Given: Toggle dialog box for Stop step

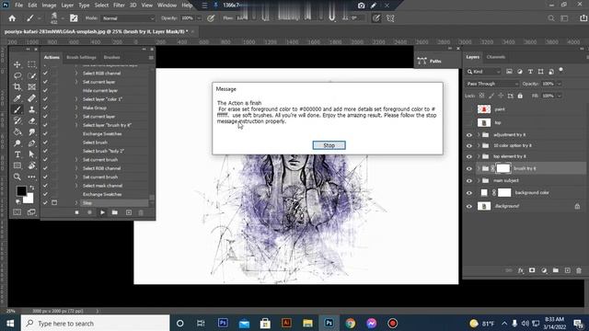Looking at the screenshot, I should pyautogui.click(x=54, y=202).
